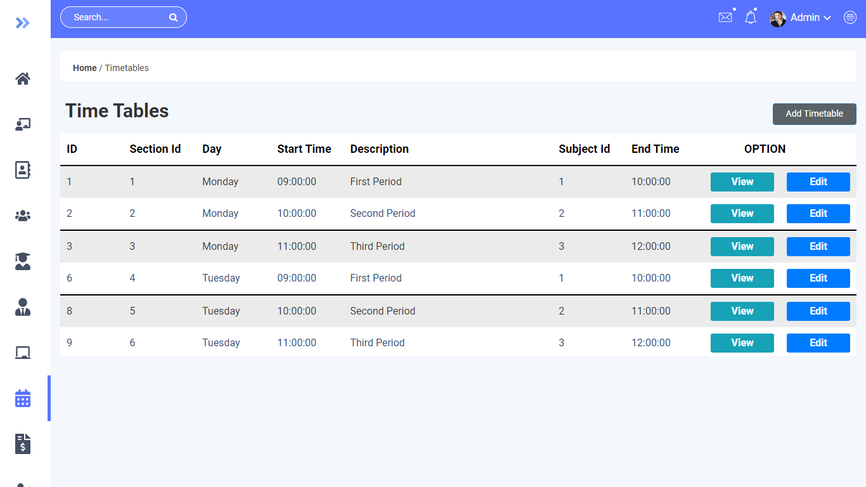Select end time 11:00:00 in row ID 2

pyautogui.click(x=651, y=214)
